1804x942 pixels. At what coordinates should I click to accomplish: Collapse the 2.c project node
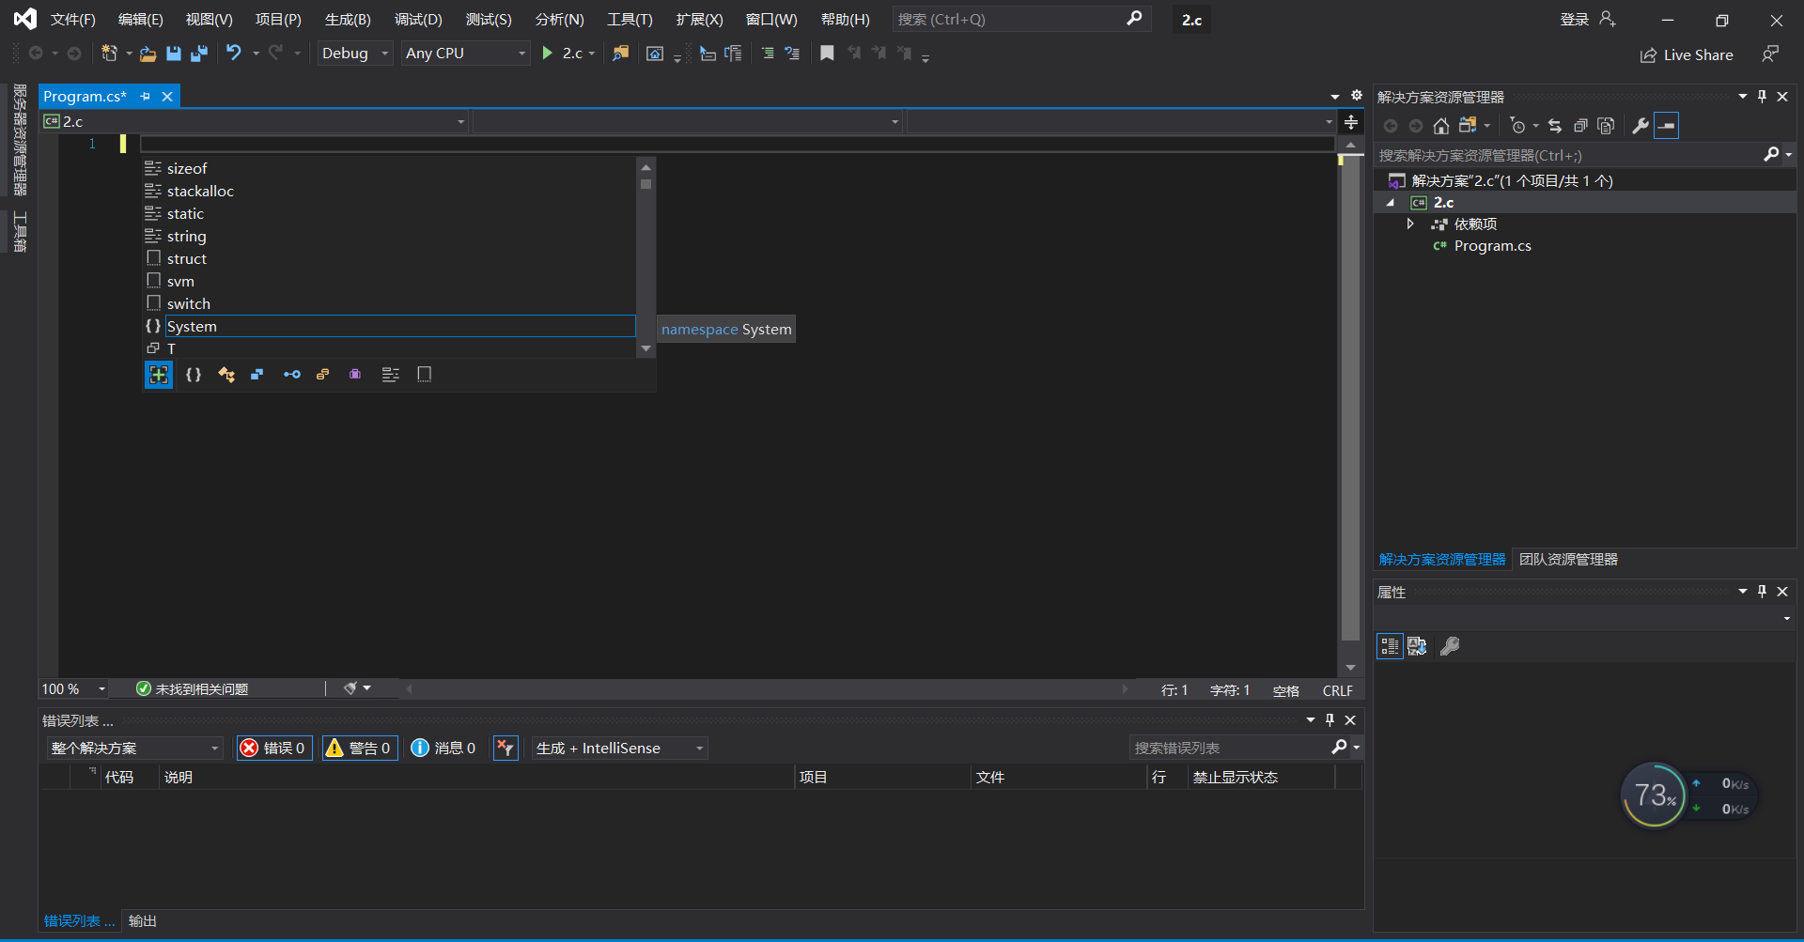[1391, 203]
